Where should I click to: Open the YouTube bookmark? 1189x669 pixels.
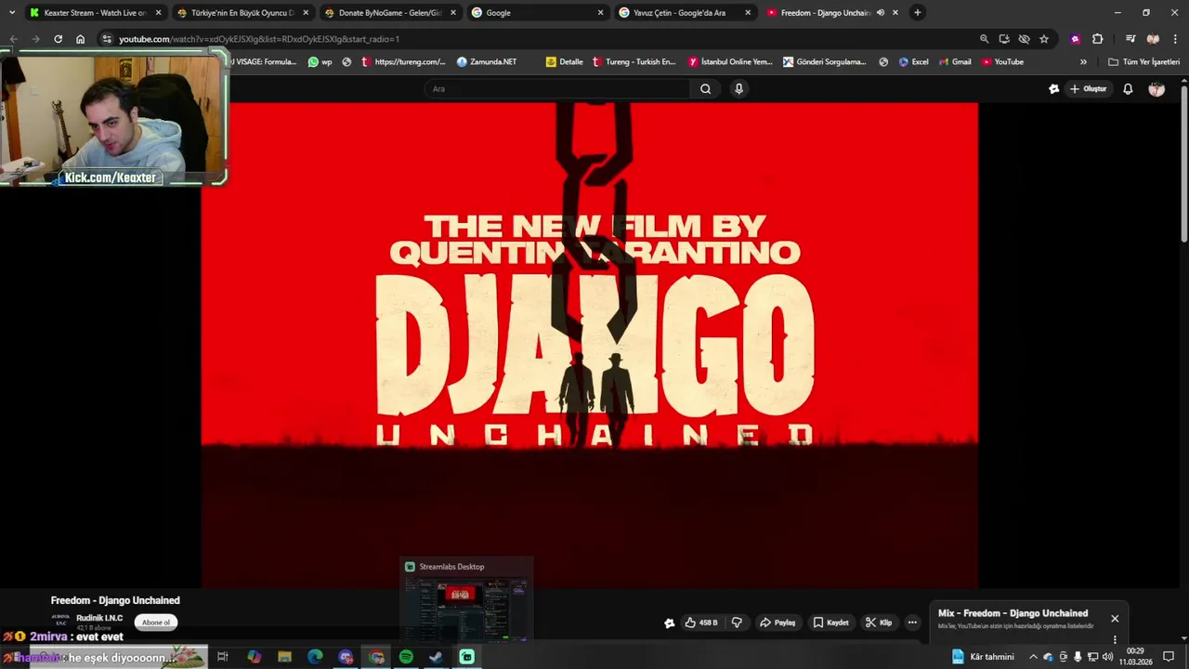click(1002, 62)
